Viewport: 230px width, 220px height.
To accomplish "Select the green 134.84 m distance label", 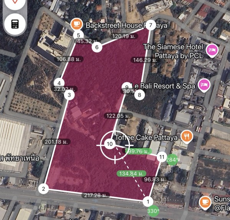I will click(x=131, y=174).
